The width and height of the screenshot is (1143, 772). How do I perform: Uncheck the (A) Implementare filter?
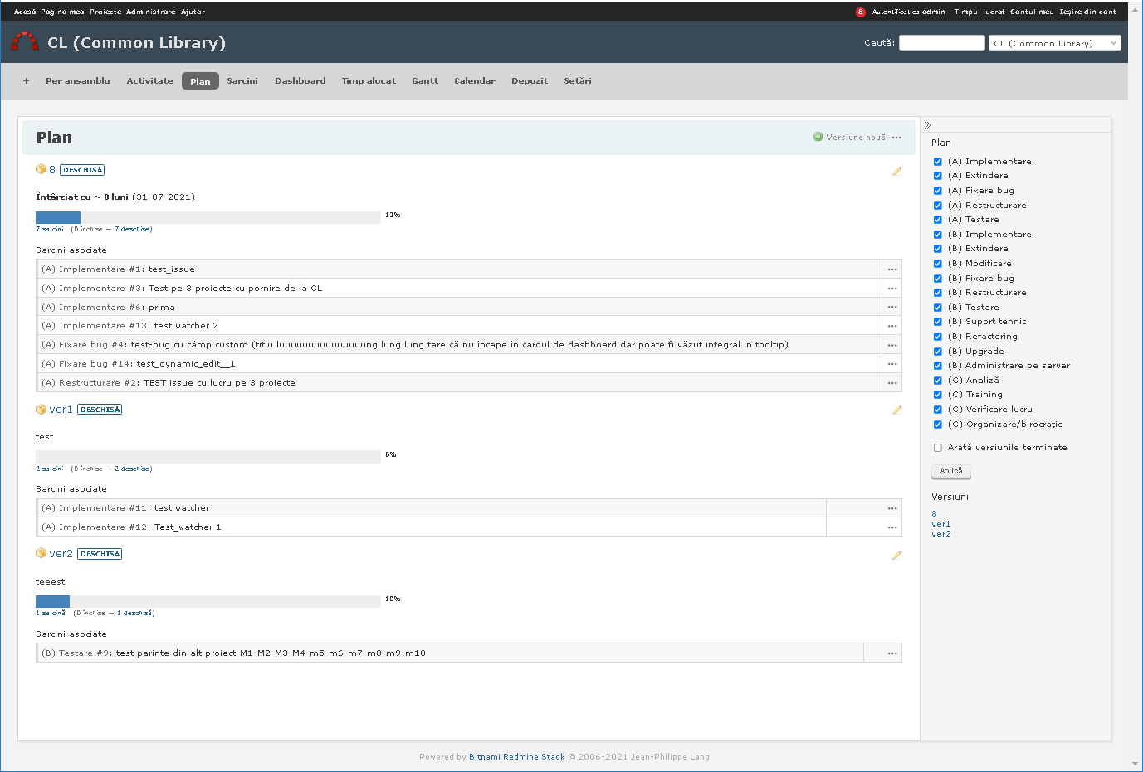click(938, 161)
